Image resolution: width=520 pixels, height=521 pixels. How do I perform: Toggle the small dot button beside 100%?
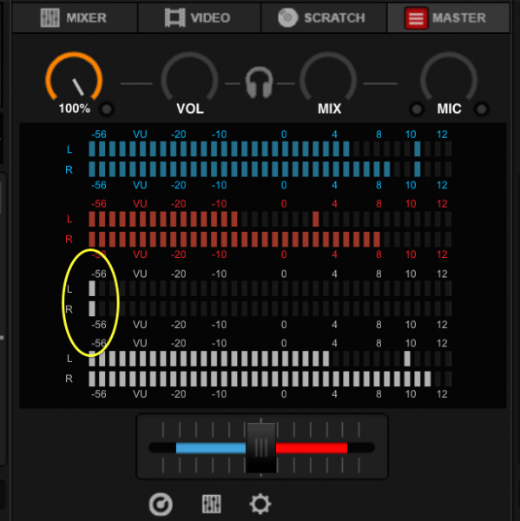107,109
